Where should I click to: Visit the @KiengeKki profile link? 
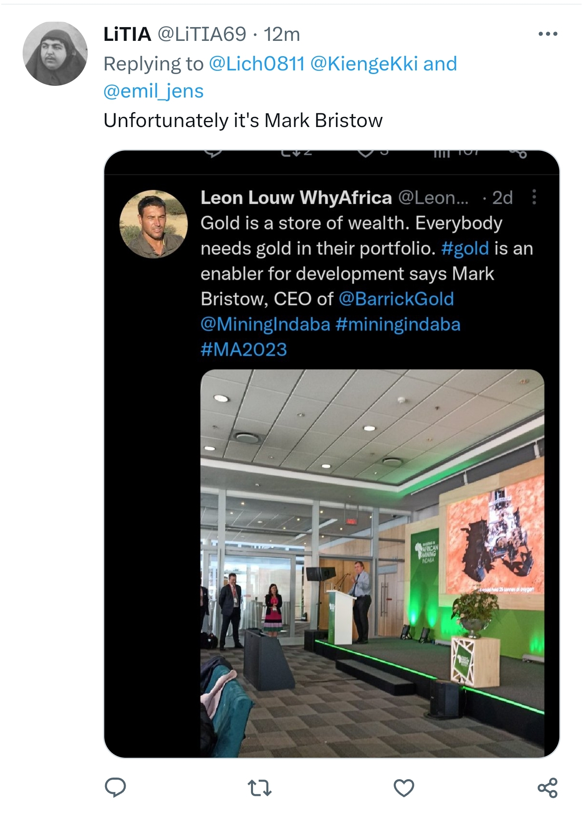tap(364, 64)
